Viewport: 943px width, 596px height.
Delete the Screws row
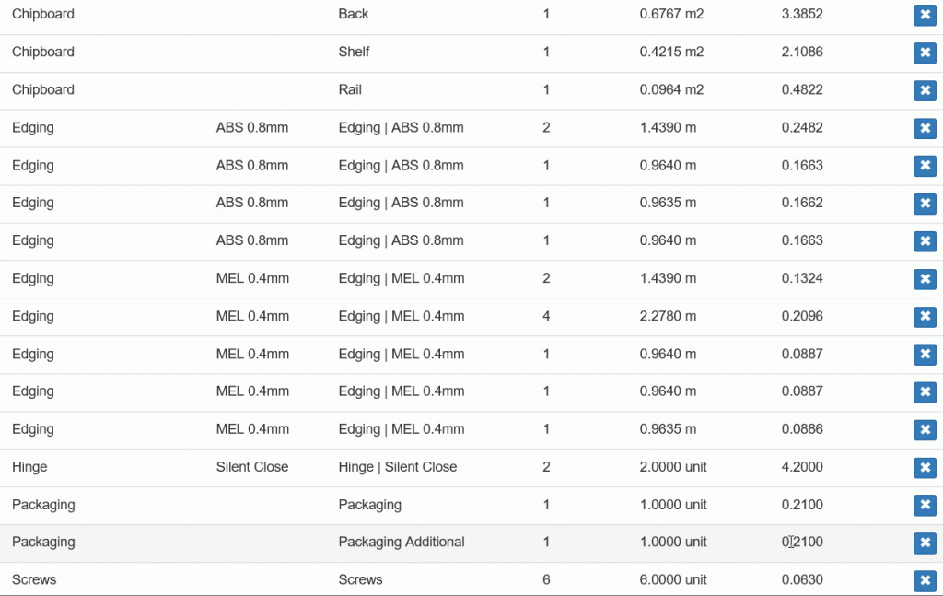(x=925, y=580)
